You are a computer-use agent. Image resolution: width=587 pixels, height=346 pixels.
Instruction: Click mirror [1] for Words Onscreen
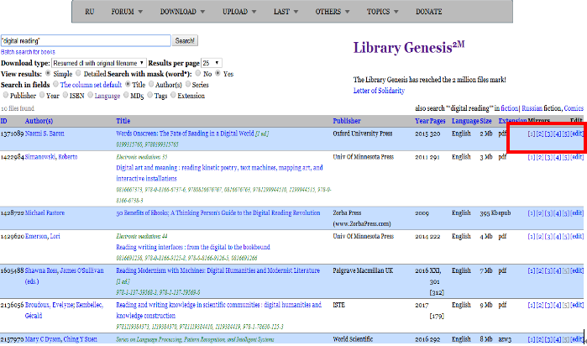click(531, 134)
